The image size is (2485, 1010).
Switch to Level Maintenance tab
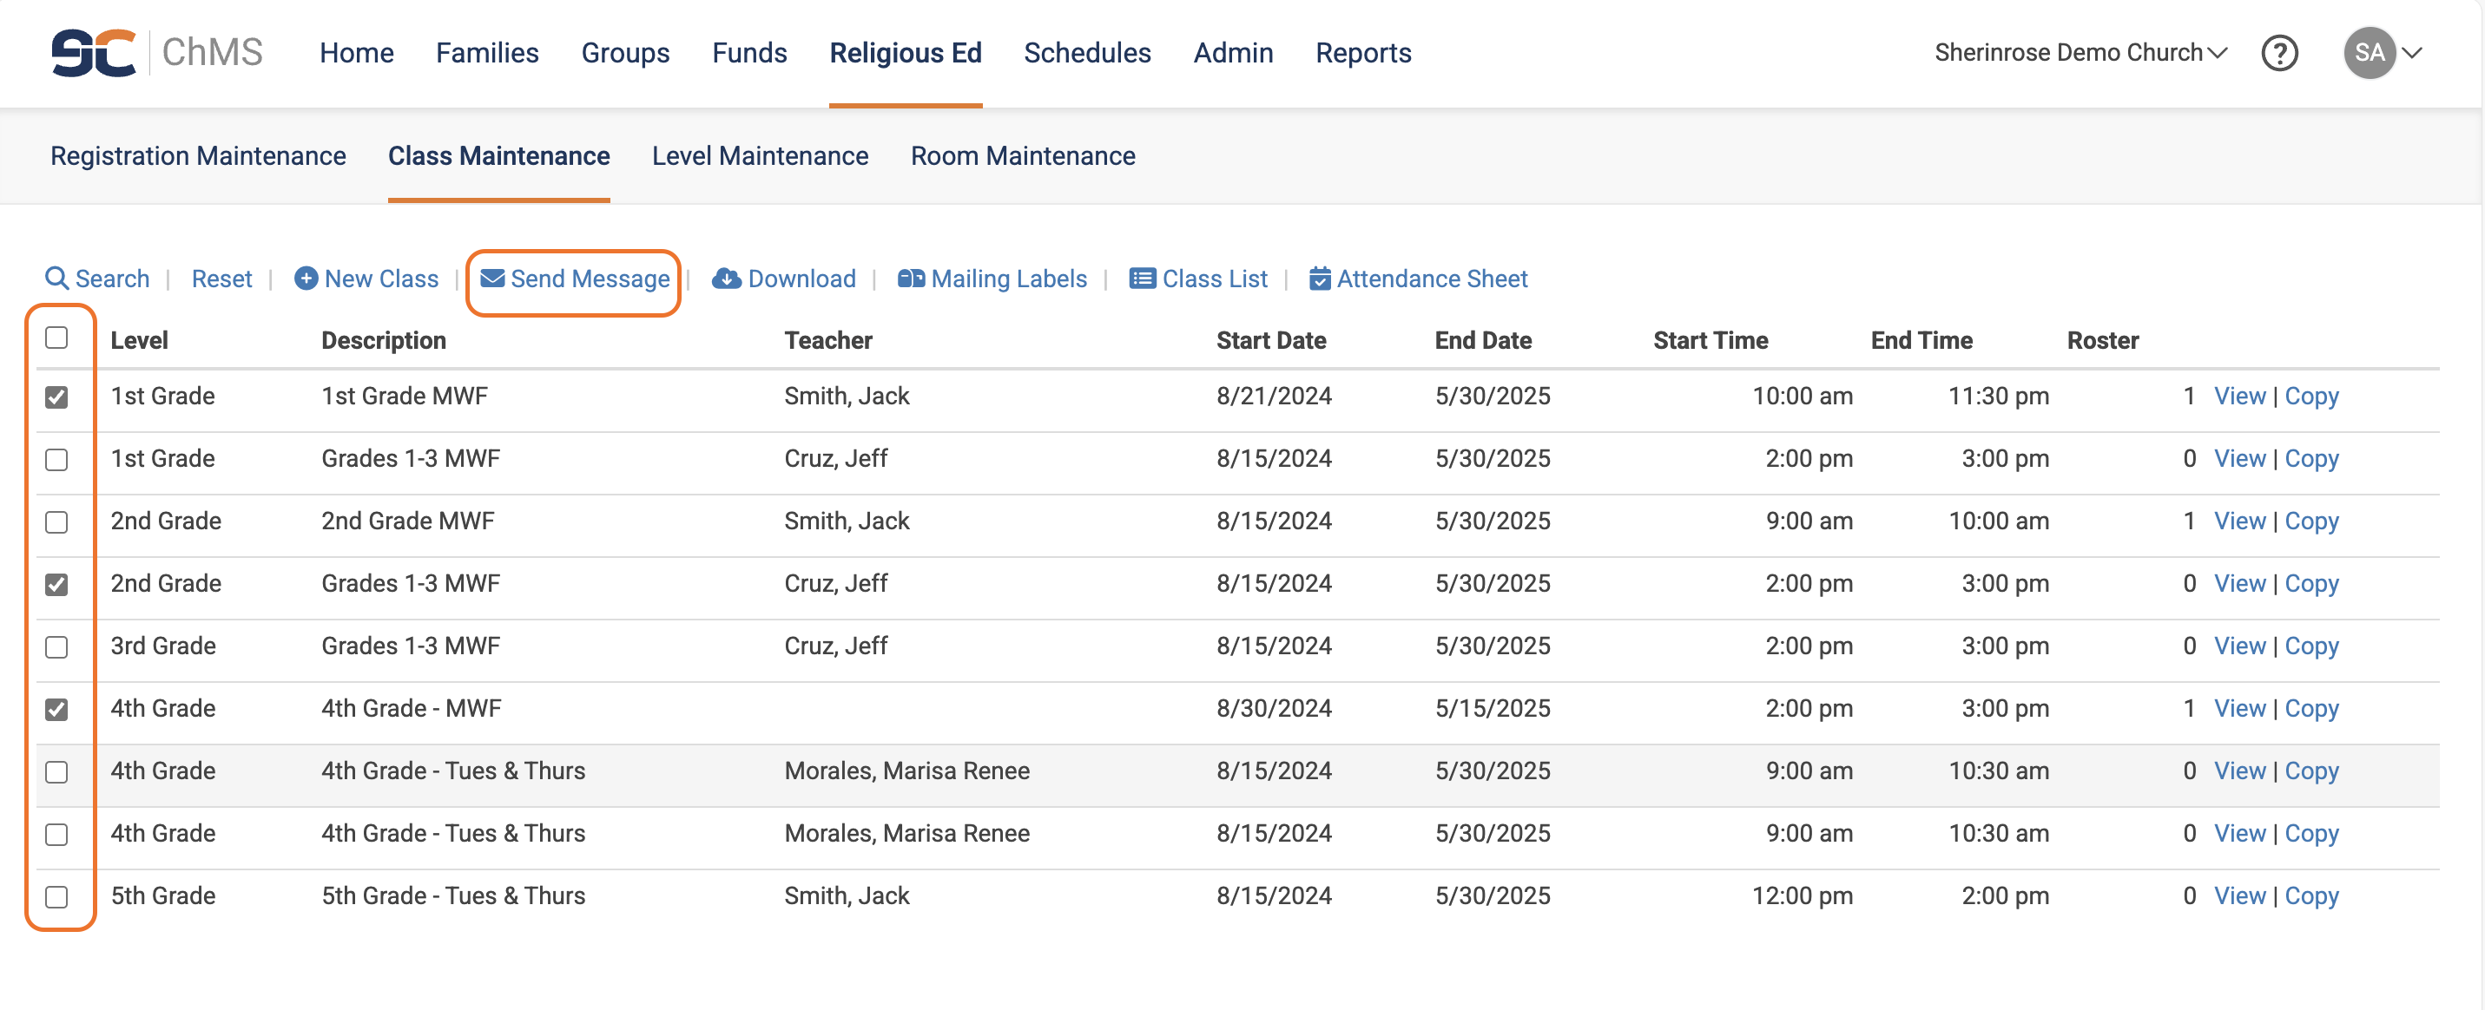coord(759,156)
